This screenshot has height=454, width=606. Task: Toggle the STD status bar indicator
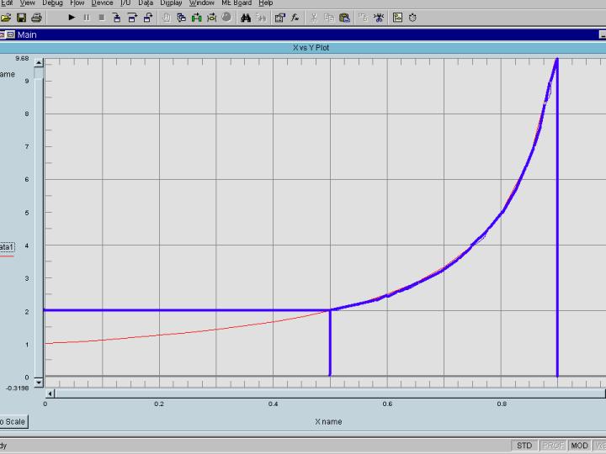coord(524,446)
